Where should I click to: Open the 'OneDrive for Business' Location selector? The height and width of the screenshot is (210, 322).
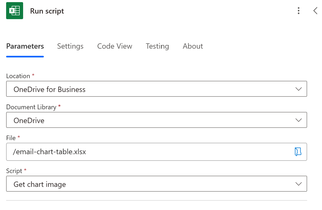tap(133, 89)
